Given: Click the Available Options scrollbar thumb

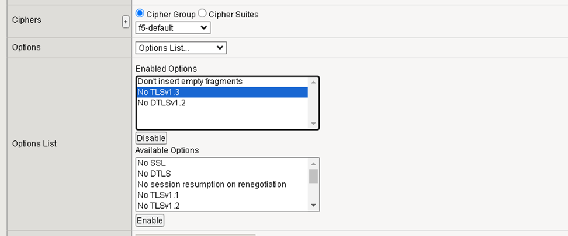Looking at the screenshot, I should (x=314, y=176).
